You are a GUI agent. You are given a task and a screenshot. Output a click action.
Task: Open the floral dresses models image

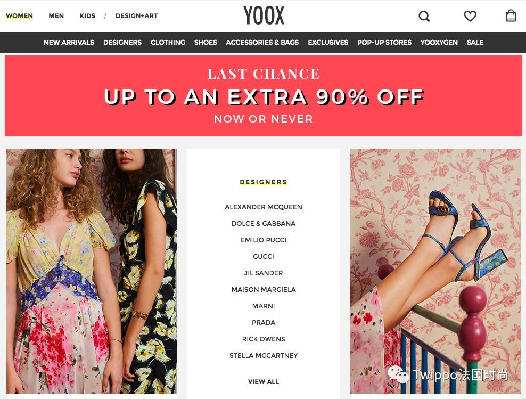pos(91,271)
